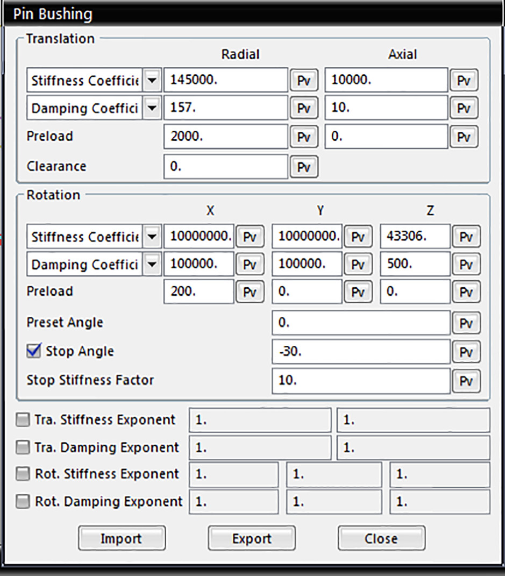Expand Translation Damping Coefficient dropdown
The height and width of the screenshot is (576, 505).
coord(153,109)
